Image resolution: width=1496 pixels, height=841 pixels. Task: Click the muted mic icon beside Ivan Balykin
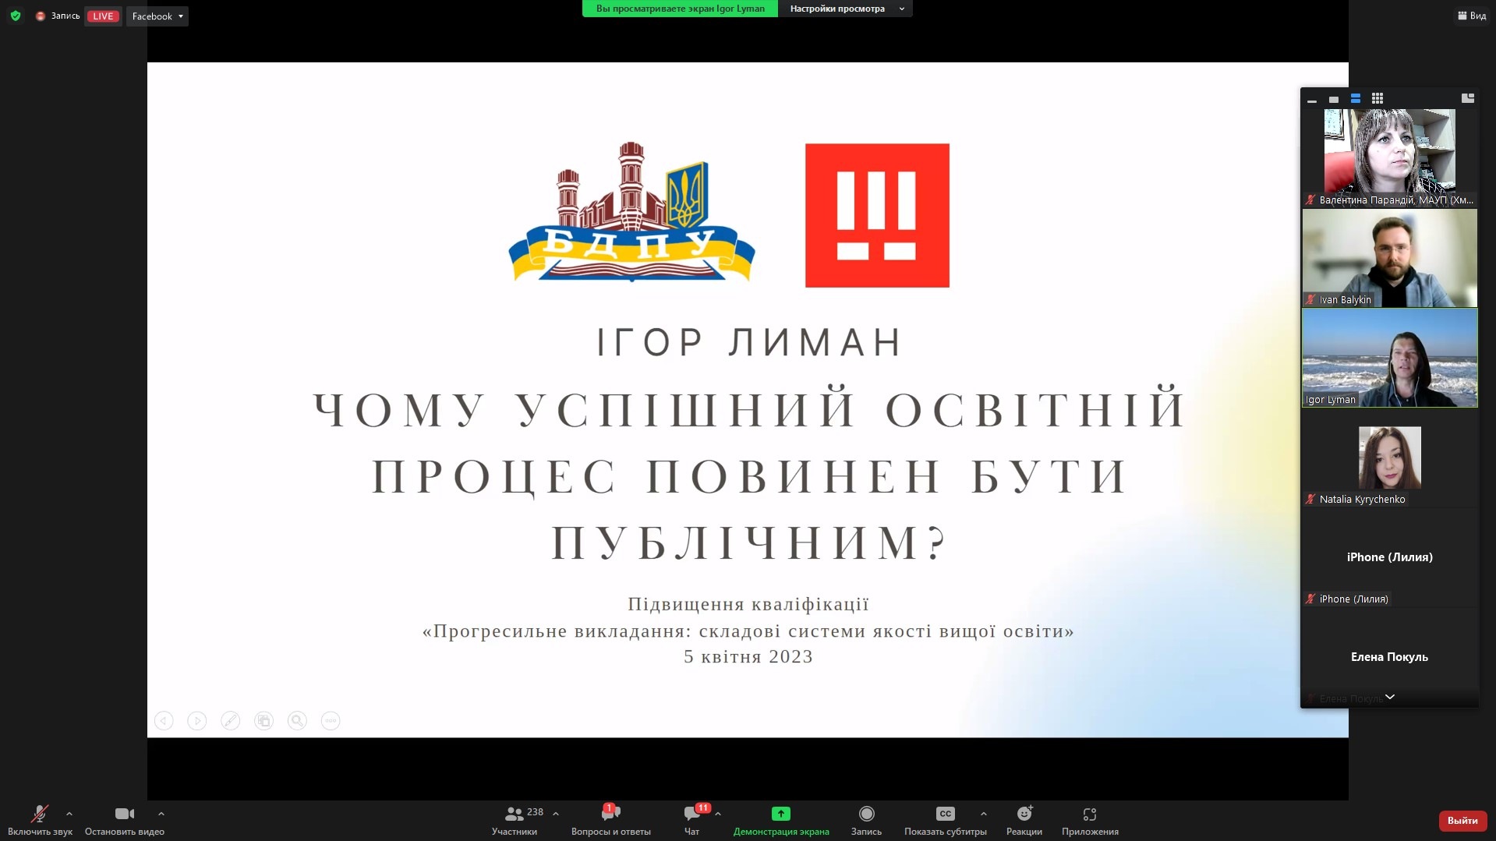(1310, 300)
